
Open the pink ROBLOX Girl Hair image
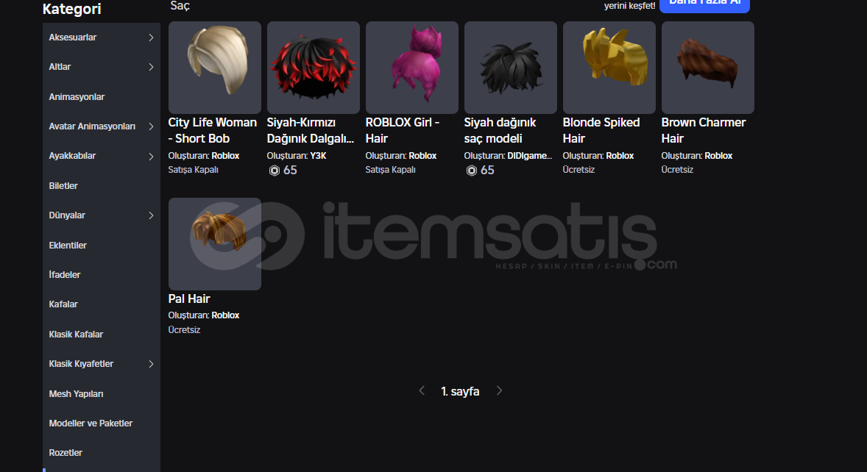[412, 68]
